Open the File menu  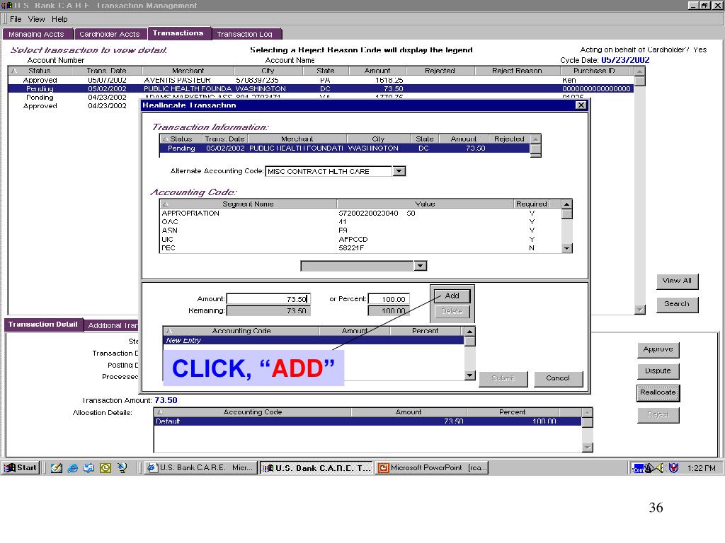tap(16, 19)
